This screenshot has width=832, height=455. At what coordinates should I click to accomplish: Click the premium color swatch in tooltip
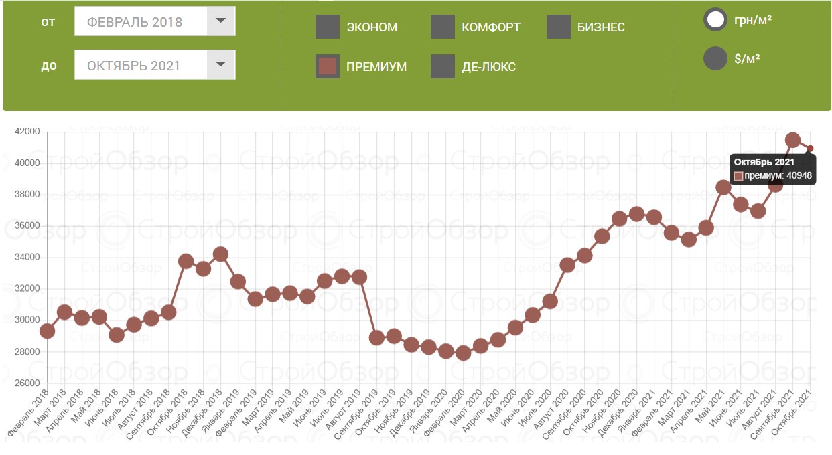tap(738, 176)
